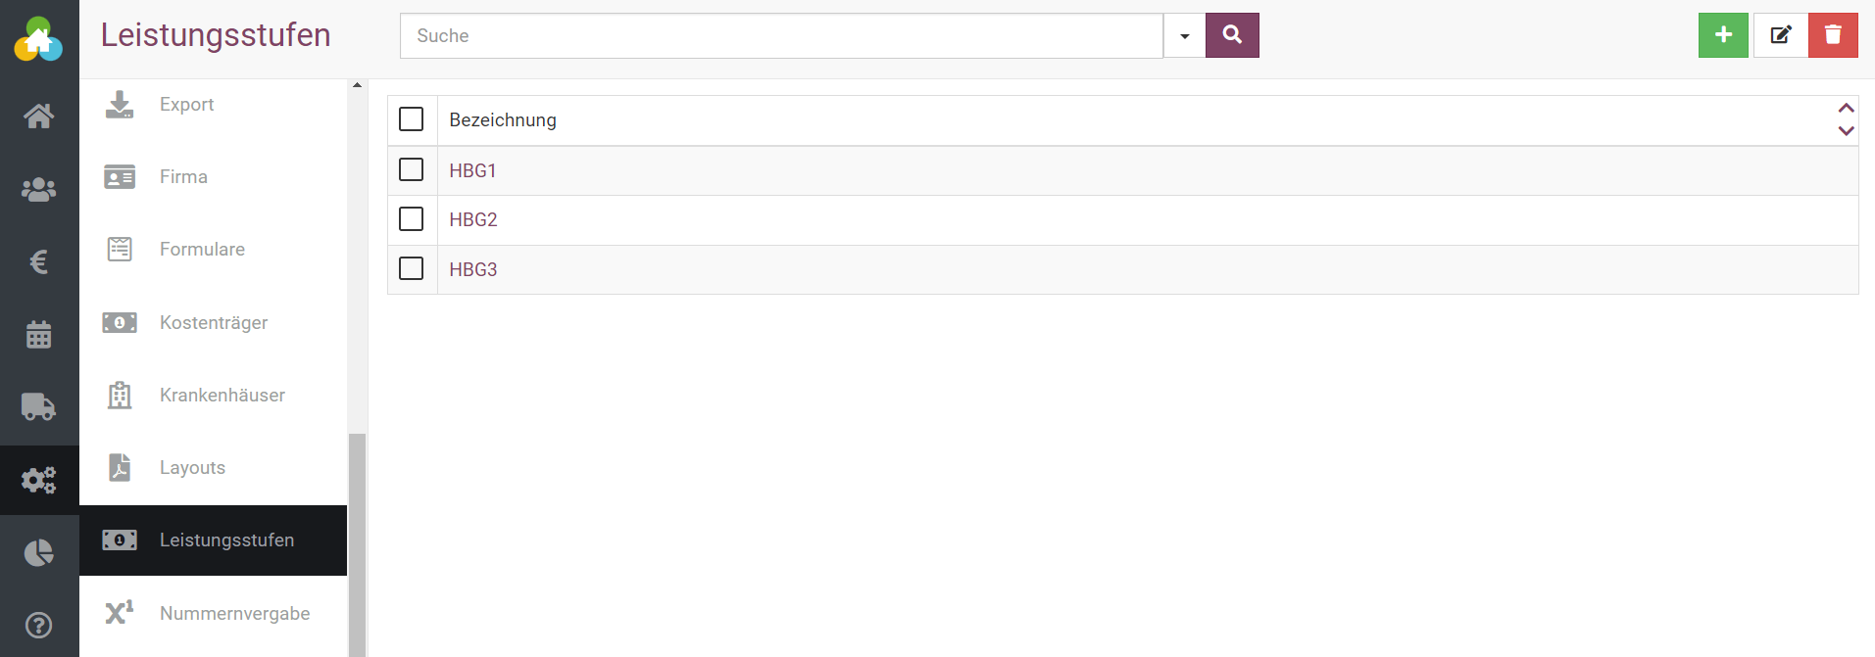Screen dimensions: 1875x657
Task: Click the magnifier search button
Action: (1232, 35)
